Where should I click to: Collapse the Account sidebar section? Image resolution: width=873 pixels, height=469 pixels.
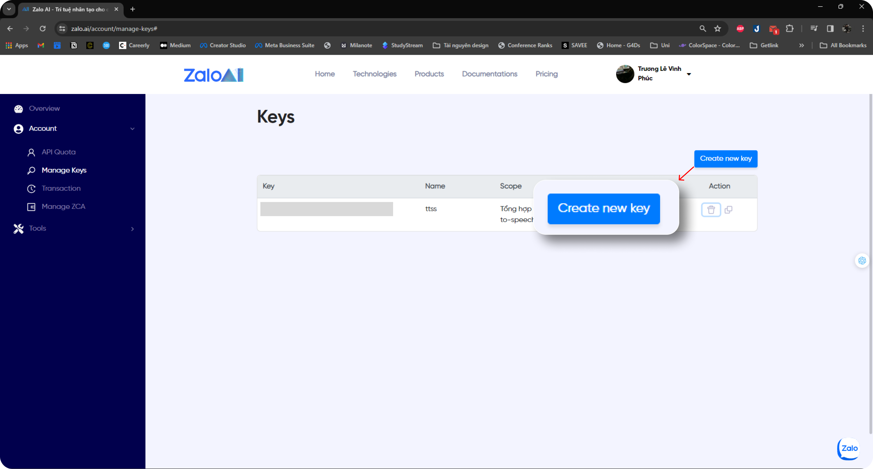132,129
